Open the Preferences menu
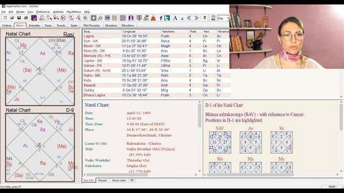Viewport: 344px width, 193px height. (x=43, y=12)
